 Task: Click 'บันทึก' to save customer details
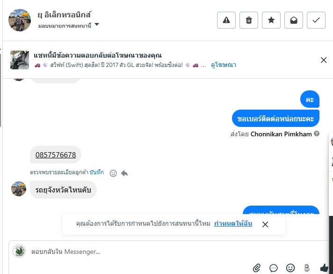pyautogui.click(x=97, y=172)
